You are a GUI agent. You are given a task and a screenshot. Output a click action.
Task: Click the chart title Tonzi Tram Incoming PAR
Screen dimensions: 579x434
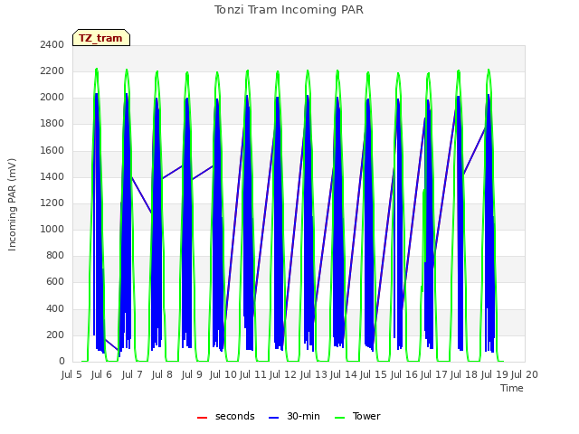289,10
